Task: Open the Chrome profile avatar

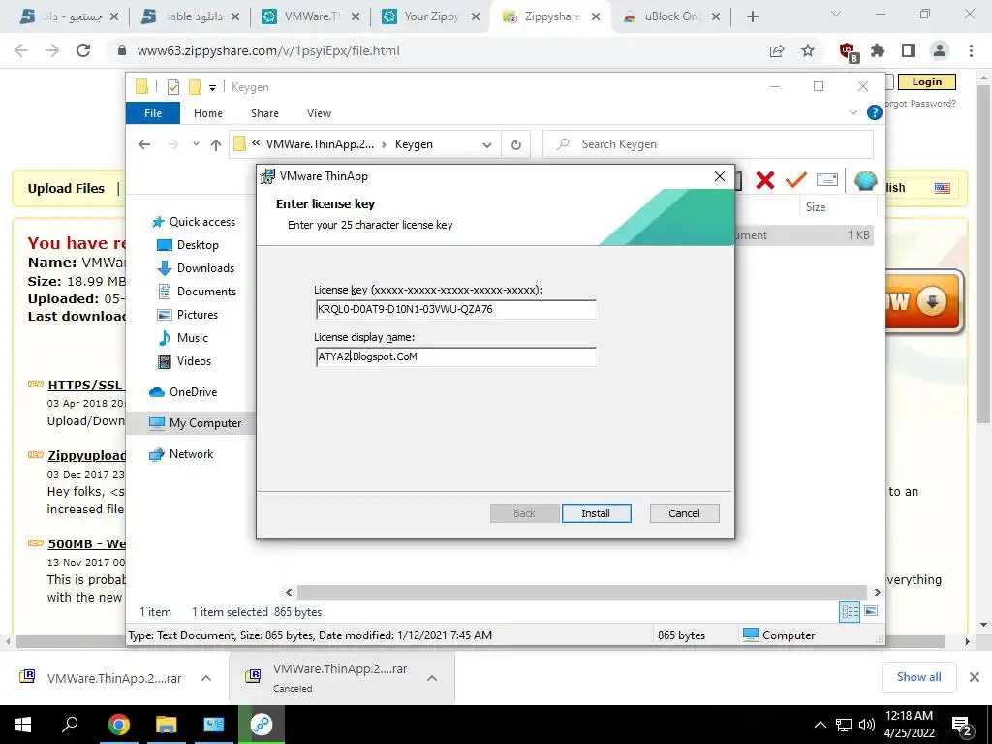Action: point(940,50)
